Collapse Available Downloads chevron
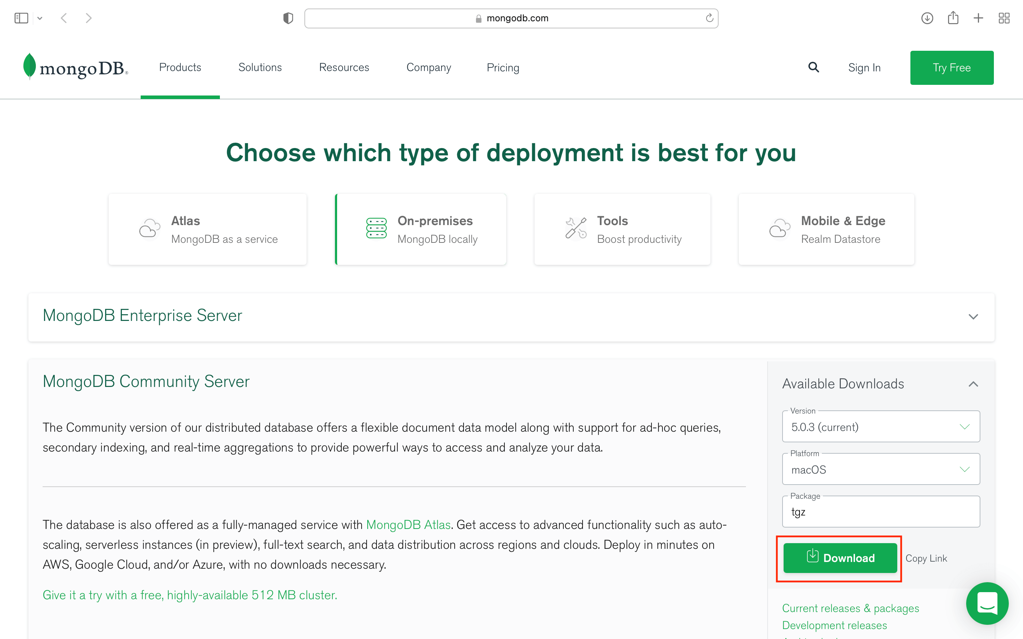 pos(973,384)
